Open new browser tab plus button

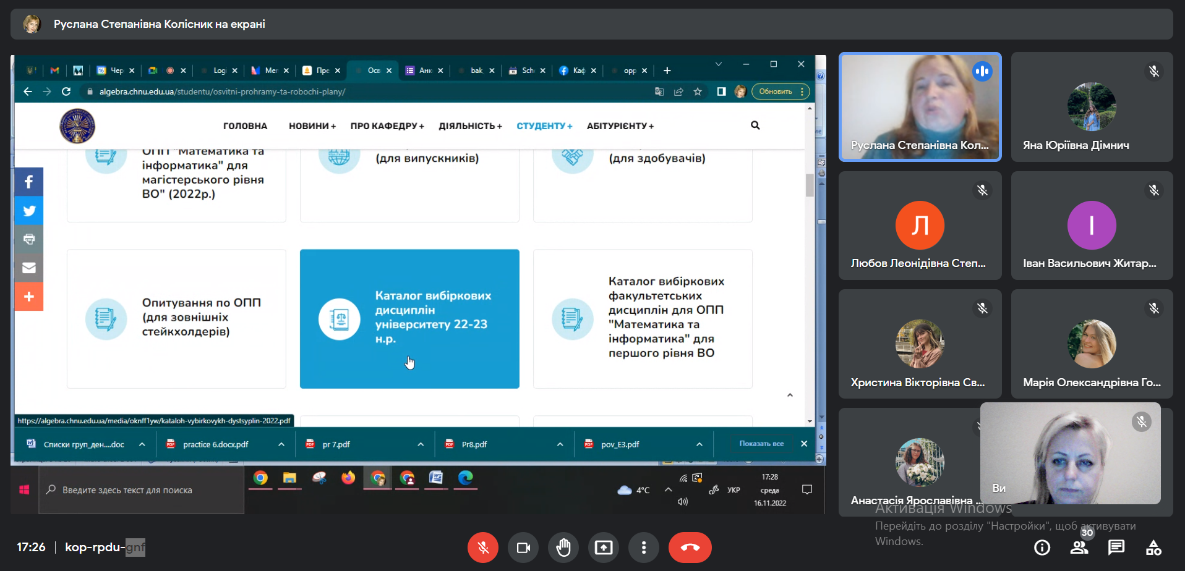(667, 70)
